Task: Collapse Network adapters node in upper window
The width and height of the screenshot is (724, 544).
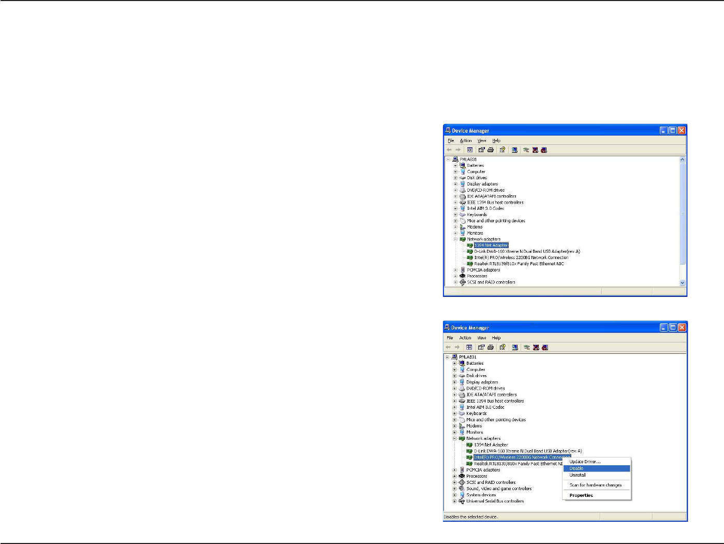Action: (x=455, y=239)
